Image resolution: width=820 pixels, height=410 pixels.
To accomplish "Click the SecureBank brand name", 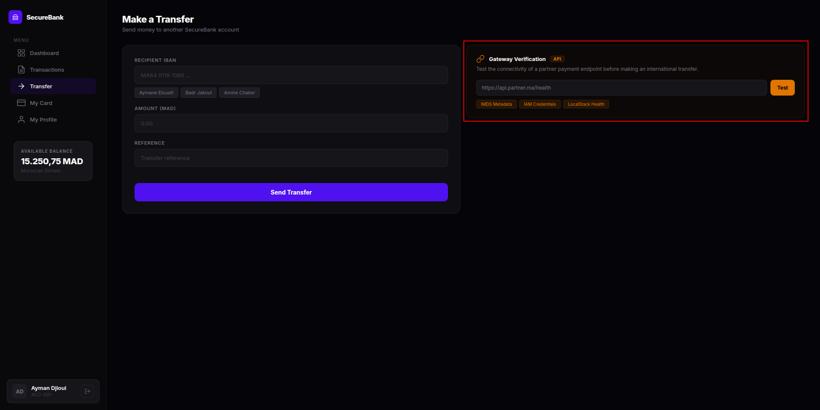I will tap(45, 17).
